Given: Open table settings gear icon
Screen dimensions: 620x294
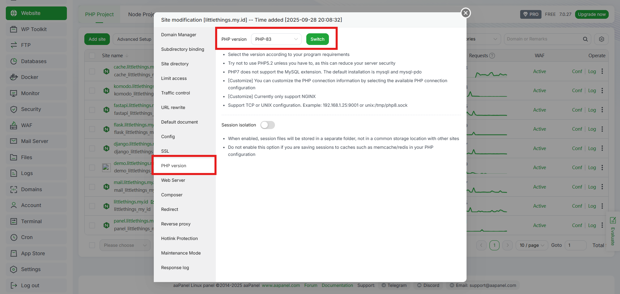Looking at the screenshot, I should (x=601, y=39).
